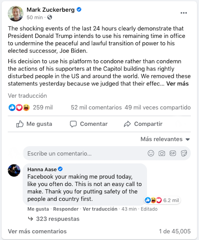Open the '52 mil comentarios' count
The height and width of the screenshot is (240, 199).
[x=96, y=108]
